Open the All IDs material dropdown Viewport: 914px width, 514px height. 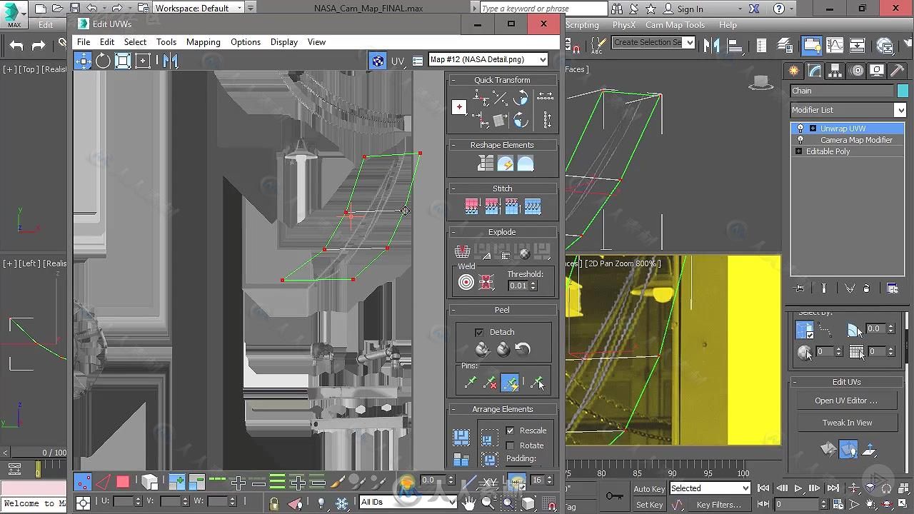[408, 502]
